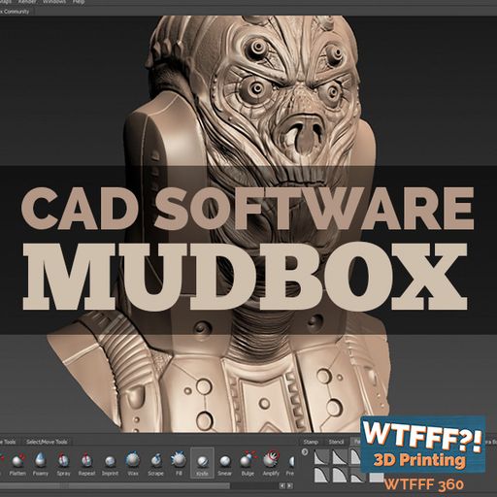This screenshot has width=497, height=497.
Task: Select the Foamy sculpt tool
Action: pyautogui.click(x=41, y=464)
